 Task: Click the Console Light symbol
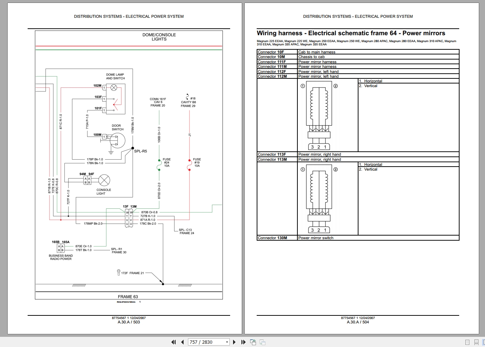click(104, 180)
